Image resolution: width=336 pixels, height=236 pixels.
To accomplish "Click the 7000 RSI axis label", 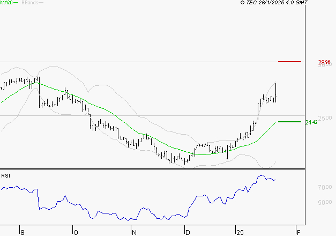I will click(x=325, y=187).
